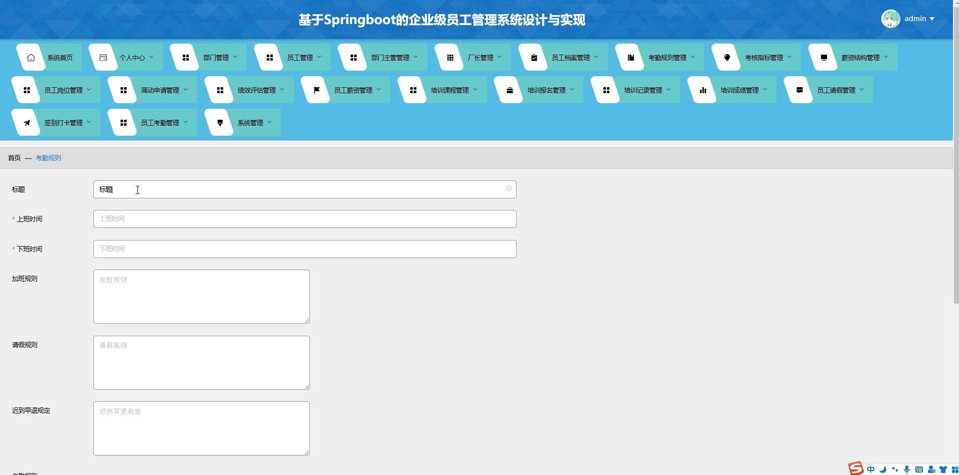This screenshot has width=959, height=475.
Task: Click the card icon for 个人中心
Action: [103, 58]
